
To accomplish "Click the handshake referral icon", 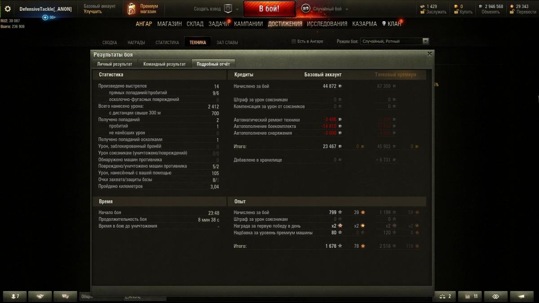I will pos(40,296).
